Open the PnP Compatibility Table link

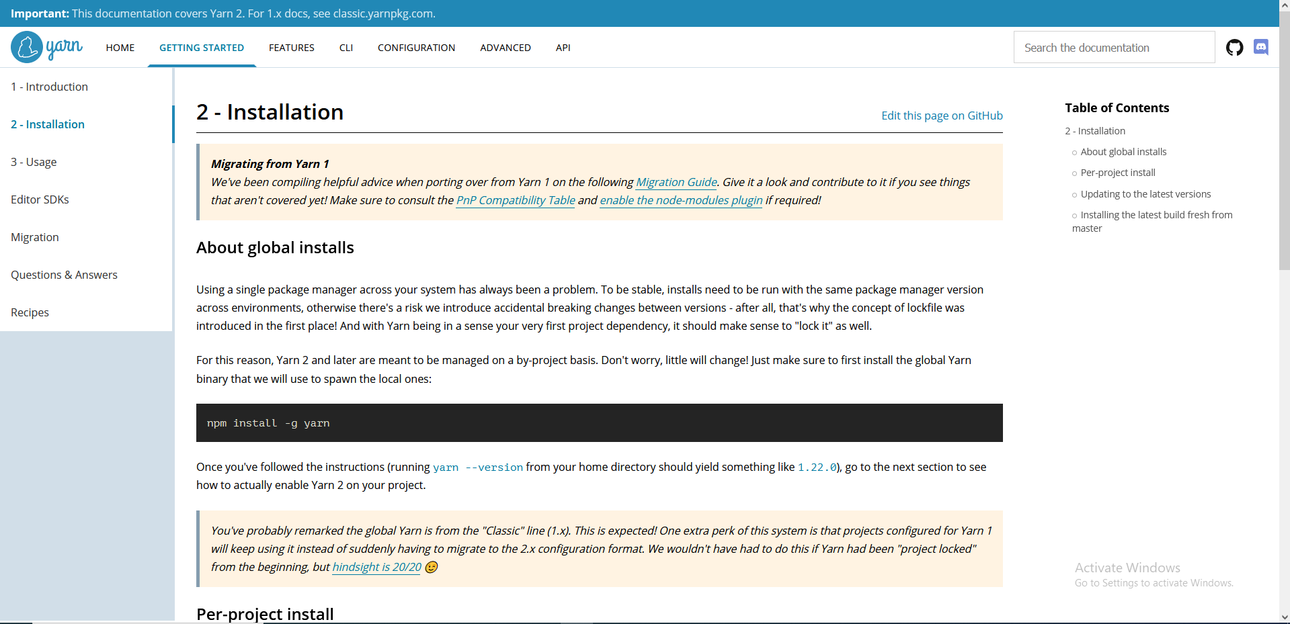click(516, 200)
